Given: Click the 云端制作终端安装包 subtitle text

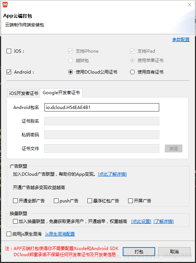Looking at the screenshot, I should click(x=25, y=25).
